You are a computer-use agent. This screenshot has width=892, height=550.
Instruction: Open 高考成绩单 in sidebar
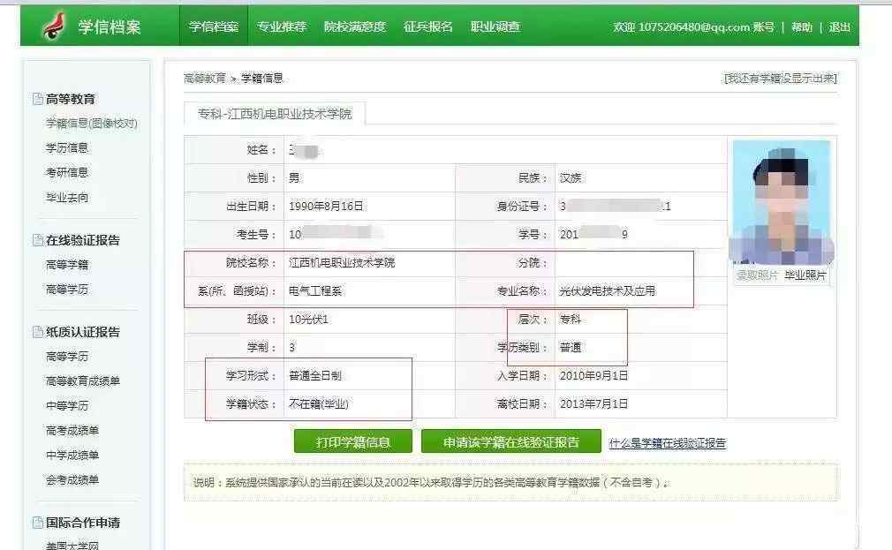pyautogui.click(x=72, y=431)
